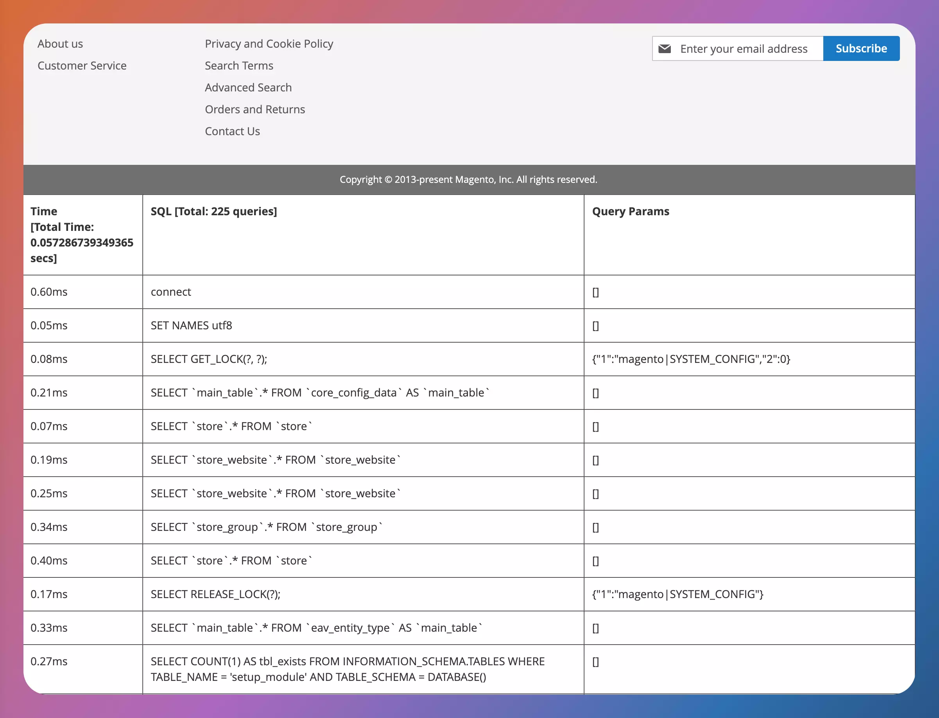939x718 pixels.
Task: Click the 0.25ms time cell
Action: (83, 493)
